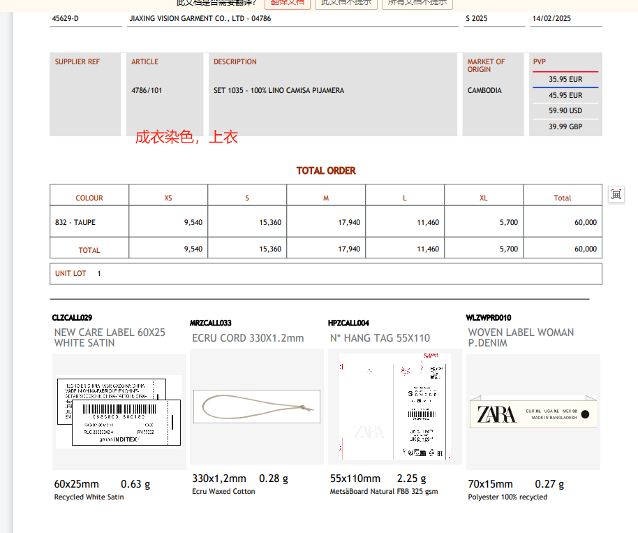Select the 59.90 USD price row
The width and height of the screenshot is (638, 533).
[565, 111]
